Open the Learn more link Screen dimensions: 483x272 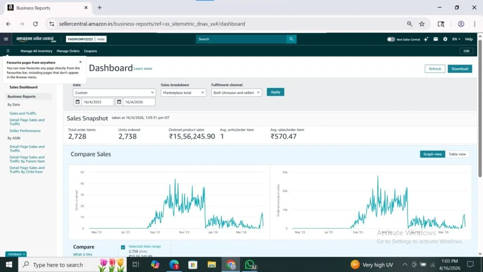[x=143, y=68]
